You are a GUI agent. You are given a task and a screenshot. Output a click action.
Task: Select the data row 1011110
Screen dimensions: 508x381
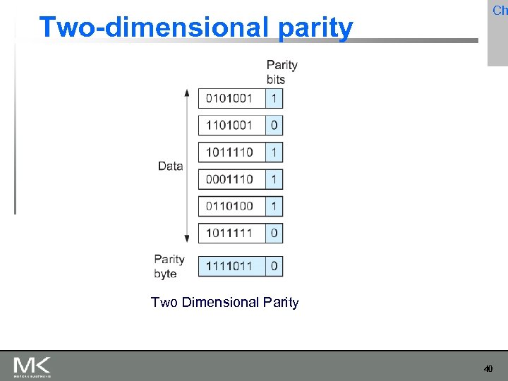point(232,152)
